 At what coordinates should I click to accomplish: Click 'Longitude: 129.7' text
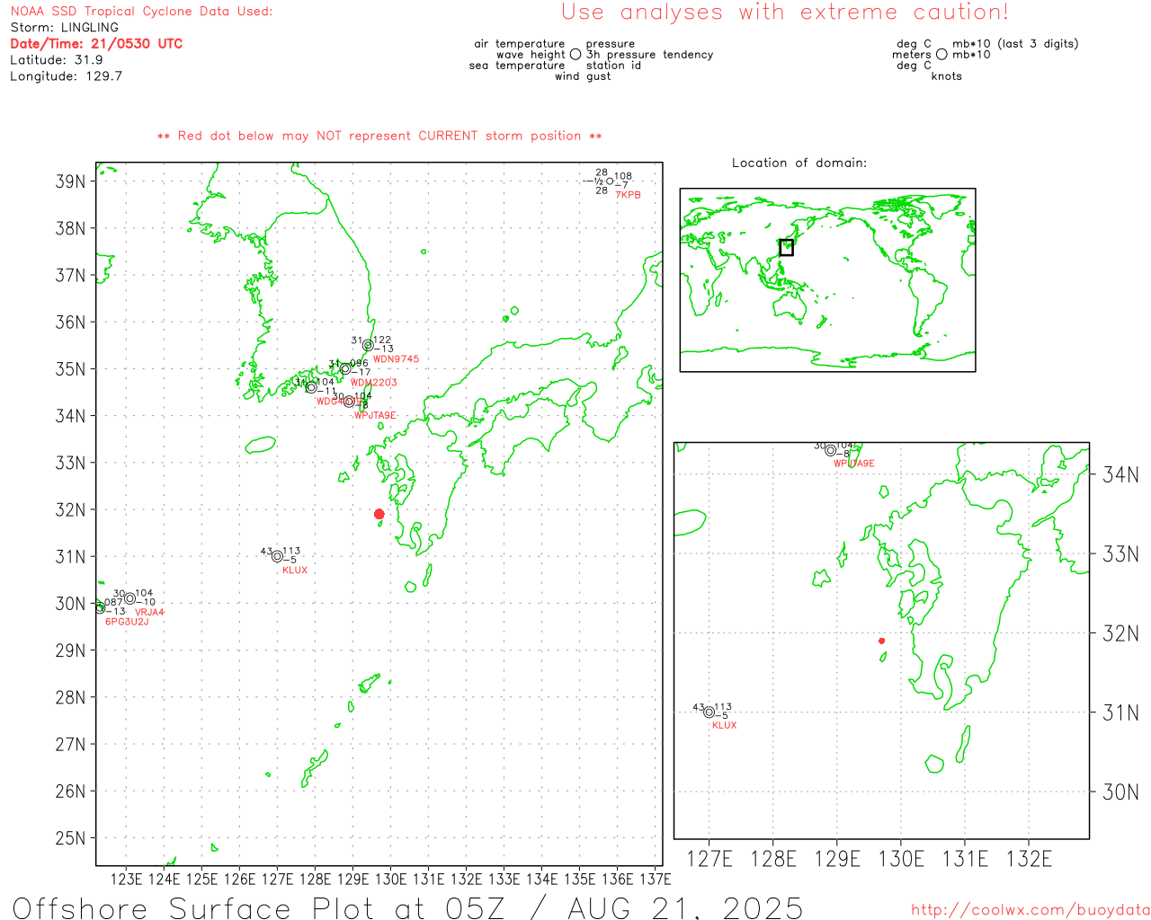(66, 76)
